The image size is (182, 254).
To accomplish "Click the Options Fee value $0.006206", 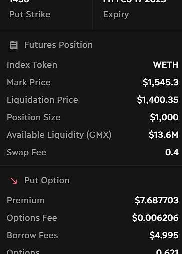I will pyautogui.click(x=155, y=218).
